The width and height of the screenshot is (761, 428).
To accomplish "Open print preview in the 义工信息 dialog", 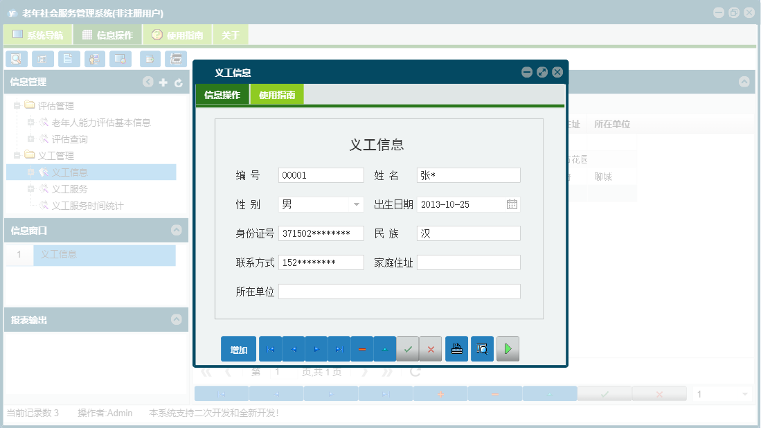I will 482,348.
